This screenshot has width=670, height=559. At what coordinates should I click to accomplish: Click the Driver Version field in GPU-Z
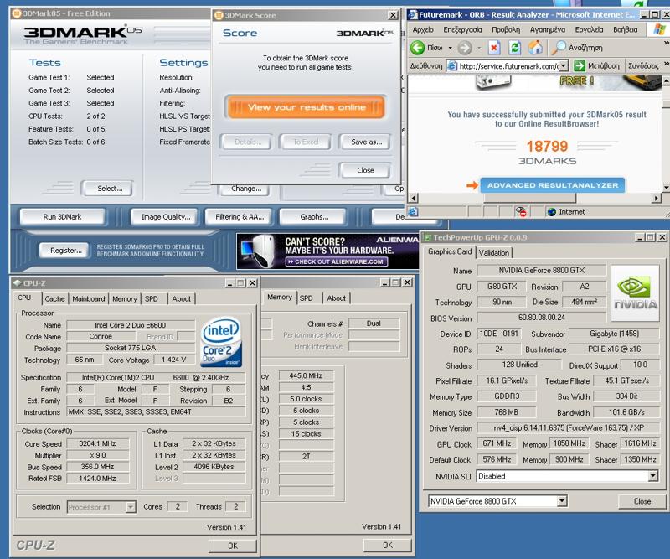coord(569,427)
